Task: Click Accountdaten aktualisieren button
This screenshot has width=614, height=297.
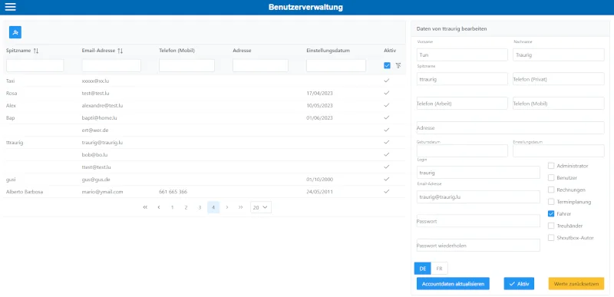Action: tap(453, 284)
